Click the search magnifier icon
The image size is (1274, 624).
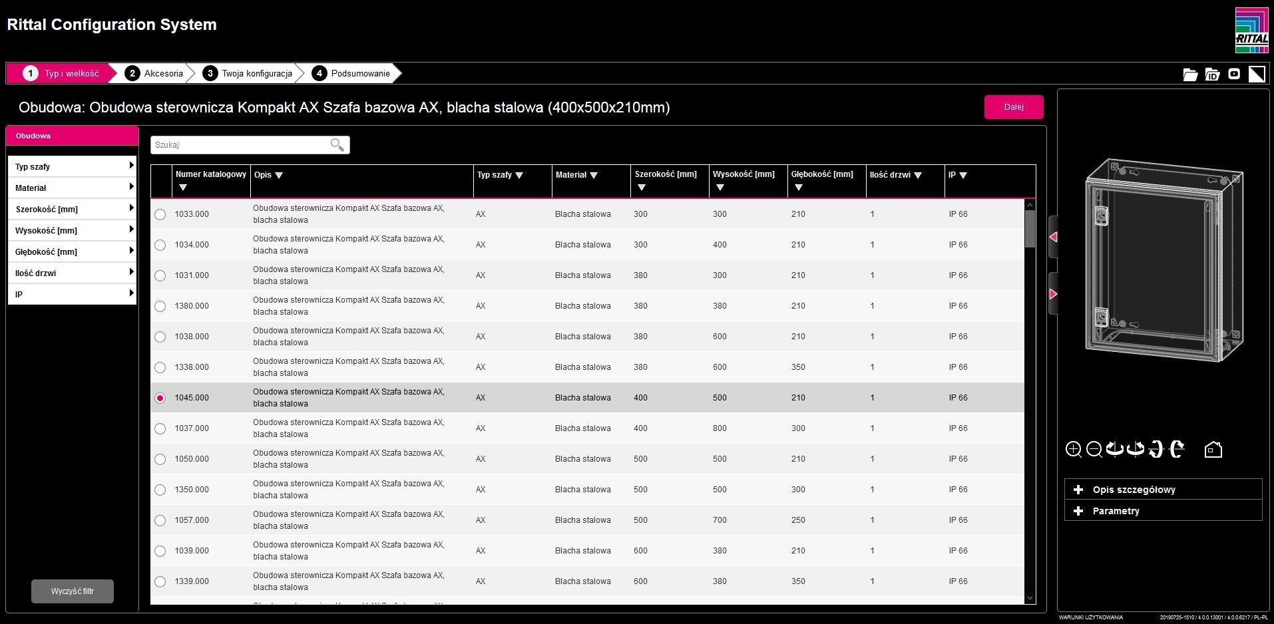(337, 145)
